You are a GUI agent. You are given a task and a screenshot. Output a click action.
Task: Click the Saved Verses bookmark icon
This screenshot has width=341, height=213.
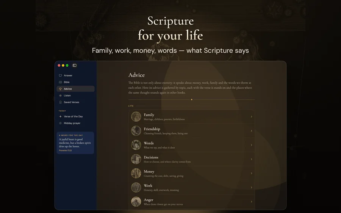tap(61, 102)
